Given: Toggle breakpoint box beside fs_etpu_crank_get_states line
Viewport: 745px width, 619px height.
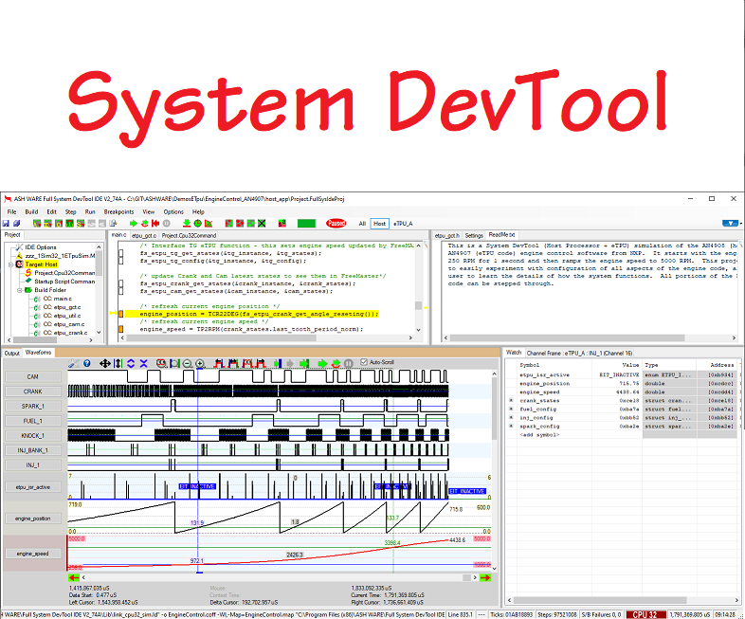Looking at the screenshot, I should coord(121,283).
